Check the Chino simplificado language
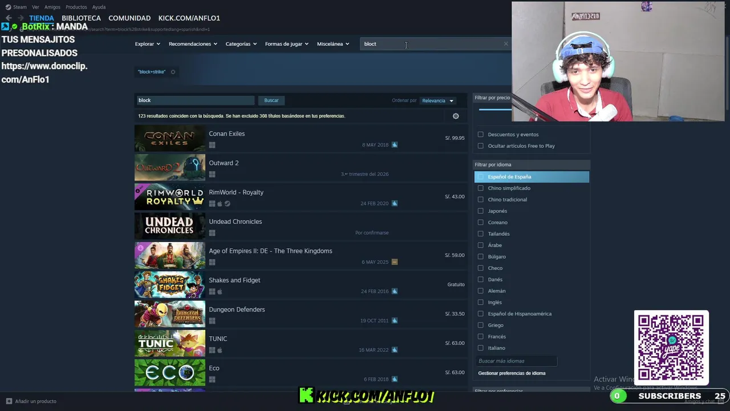730x411 pixels. 481,188
